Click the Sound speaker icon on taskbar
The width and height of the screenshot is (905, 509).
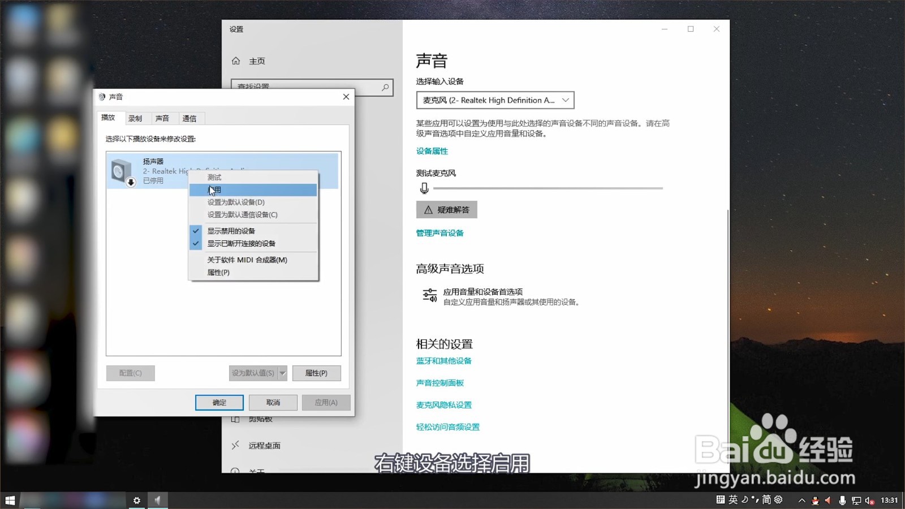pyautogui.click(x=158, y=501)
